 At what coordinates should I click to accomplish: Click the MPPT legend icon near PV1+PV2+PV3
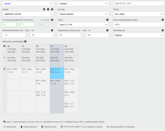click(x=62, y=127)
